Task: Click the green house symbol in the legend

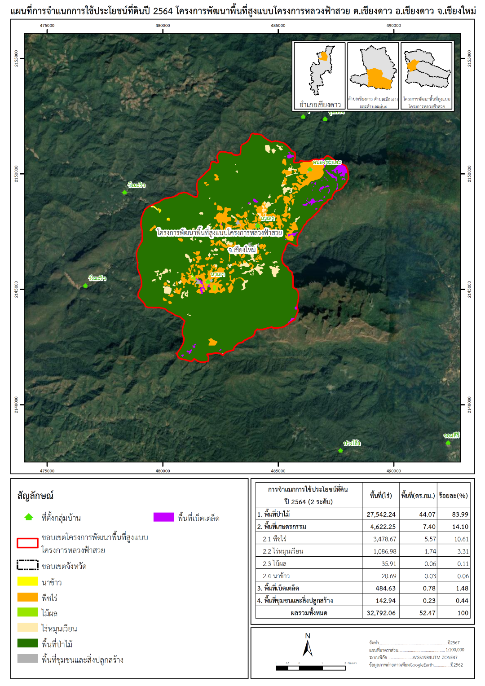Action: (29, 517)
